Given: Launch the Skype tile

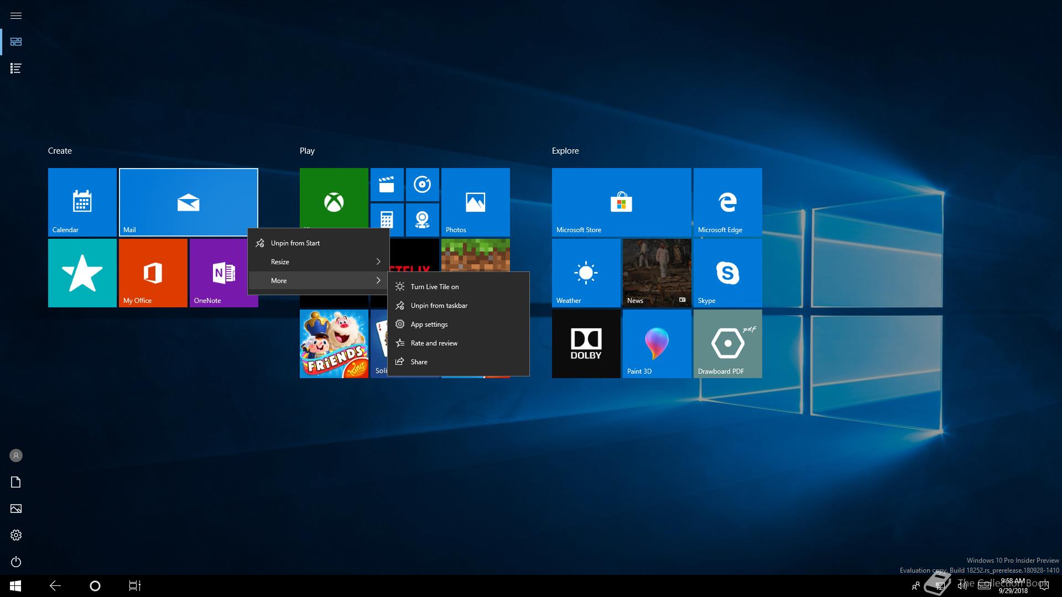Looking at the screenshot, I should click(x=728, y=273).
